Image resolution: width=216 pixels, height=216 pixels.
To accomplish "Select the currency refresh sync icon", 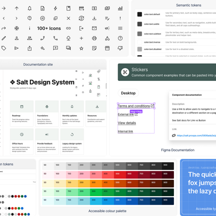I will pyautogui.click(x=81, y=18).
